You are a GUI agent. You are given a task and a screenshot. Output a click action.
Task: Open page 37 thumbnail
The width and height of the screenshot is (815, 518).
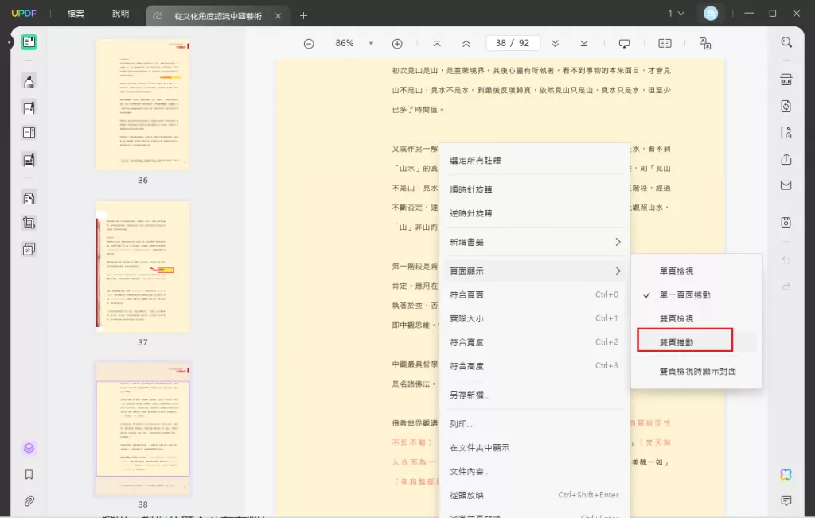pyautogui.click(x=142, y=267)
